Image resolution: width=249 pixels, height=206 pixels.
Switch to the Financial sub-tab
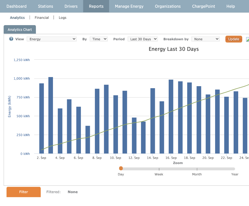tap(42, 18)
